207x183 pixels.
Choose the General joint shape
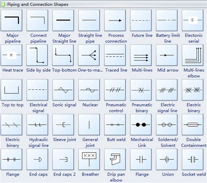89,125
